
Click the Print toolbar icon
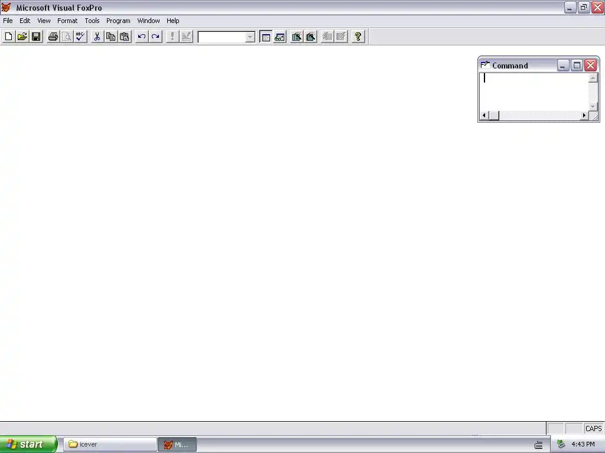[x=53, y=37]
